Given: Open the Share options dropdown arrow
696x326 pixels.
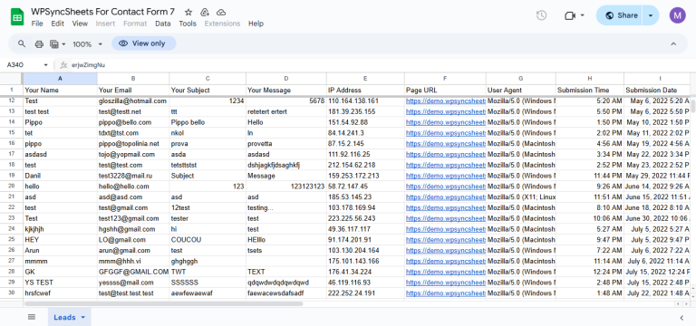Looking at the screenshot, I should (x=651, y=15).
